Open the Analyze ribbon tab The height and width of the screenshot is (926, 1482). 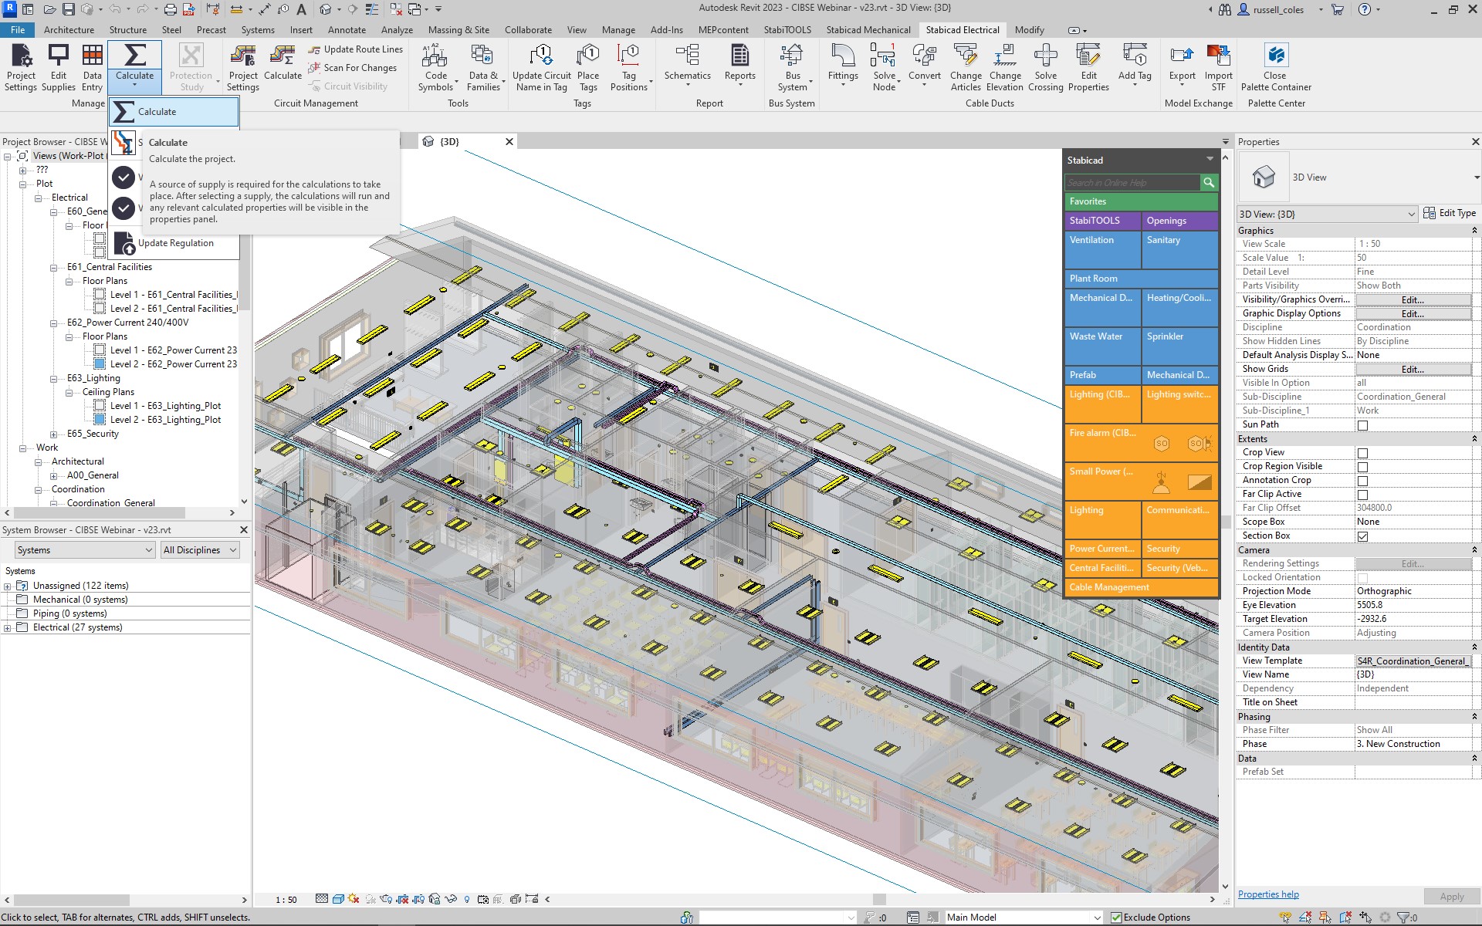click(397, 30)
